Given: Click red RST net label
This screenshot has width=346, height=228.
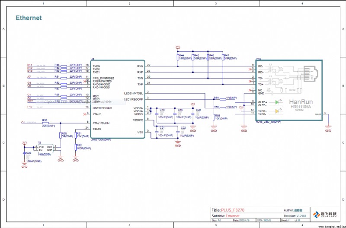Looking at the screenshot, I should [30, 101].
